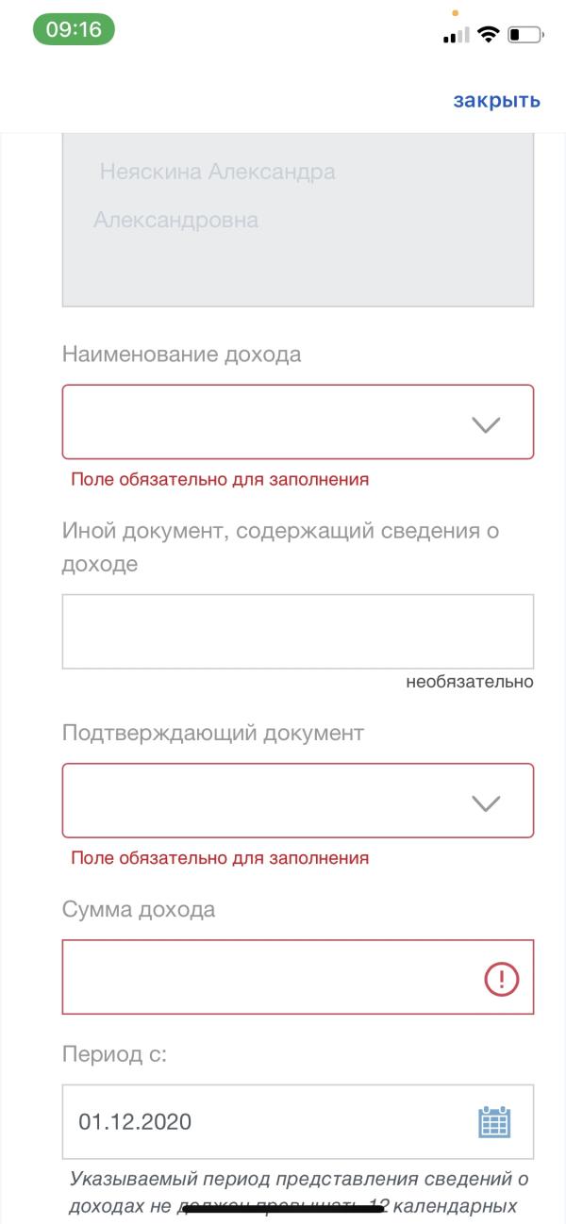The image size is (566, 1224).
Task: Tap the Wi-Fi icon in status bar
Action: click(488, 35)
